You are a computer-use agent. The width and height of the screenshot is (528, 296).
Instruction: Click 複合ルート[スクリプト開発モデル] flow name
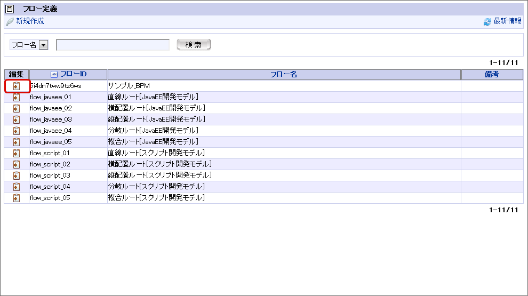pos(156,198)
